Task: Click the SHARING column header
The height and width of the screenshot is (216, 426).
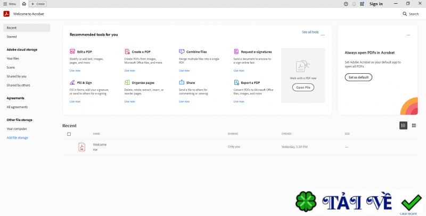Action: (233, 134)
